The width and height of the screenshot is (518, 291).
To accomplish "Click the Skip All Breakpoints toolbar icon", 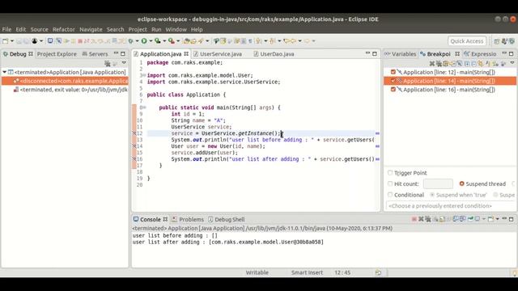I will coord(58,41).
